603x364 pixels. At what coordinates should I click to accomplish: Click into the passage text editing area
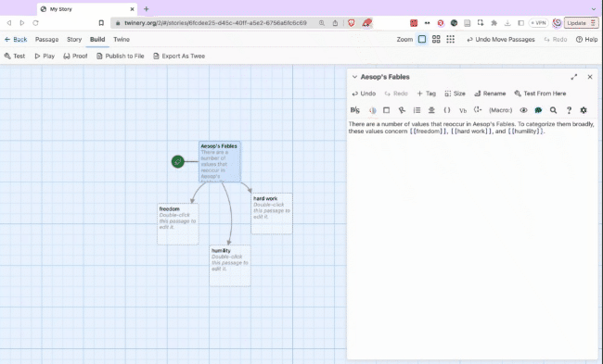(x=472, y=238)
